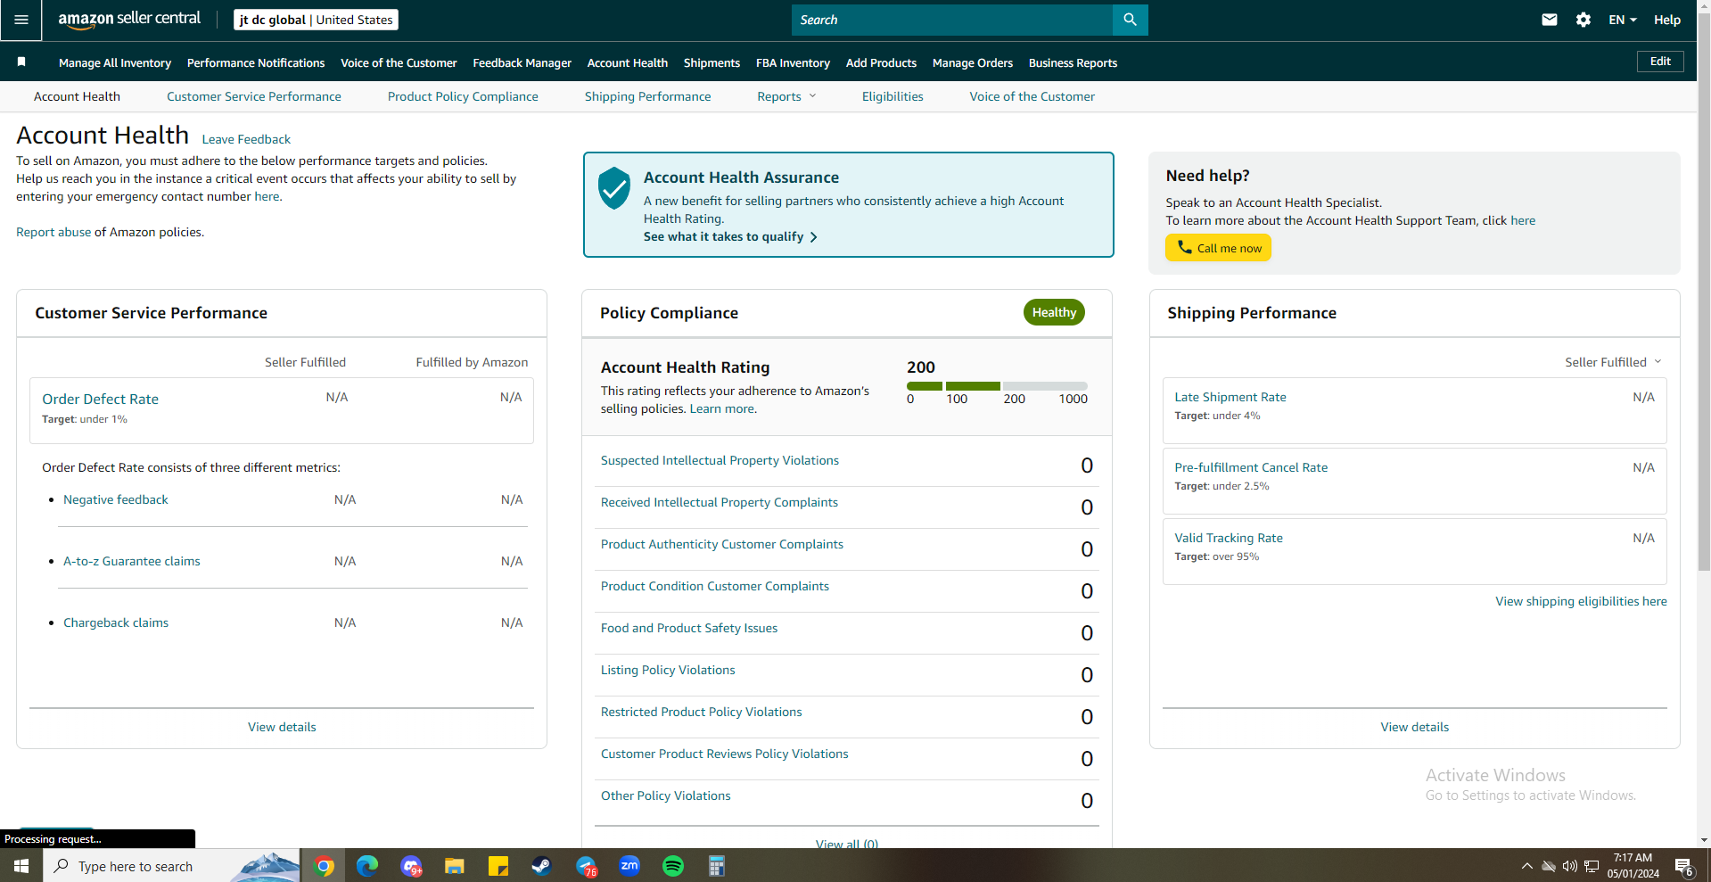Image resolution: width=1711 pixels, height=882 pixels.
Task: Open the Help link in header
Action: (1667, 20)
